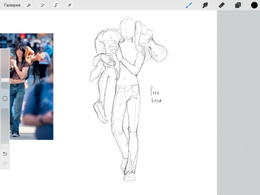260x195 pixels.
Task: Click the brush opacity slider track
Action: [x=5, y=126]
